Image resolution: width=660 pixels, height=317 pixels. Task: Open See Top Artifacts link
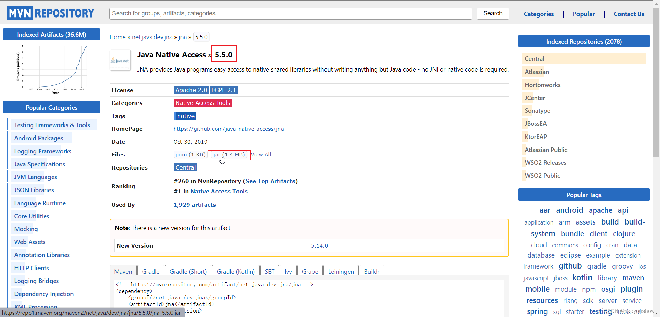pyautogui.click(x=270, y=181)
